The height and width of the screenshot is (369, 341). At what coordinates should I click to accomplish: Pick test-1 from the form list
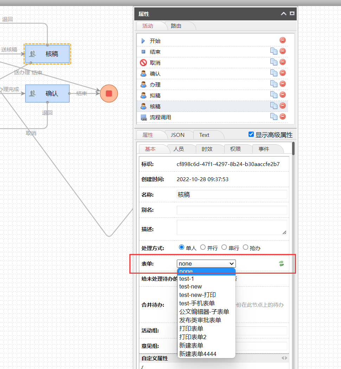click(x=206, y=279)
